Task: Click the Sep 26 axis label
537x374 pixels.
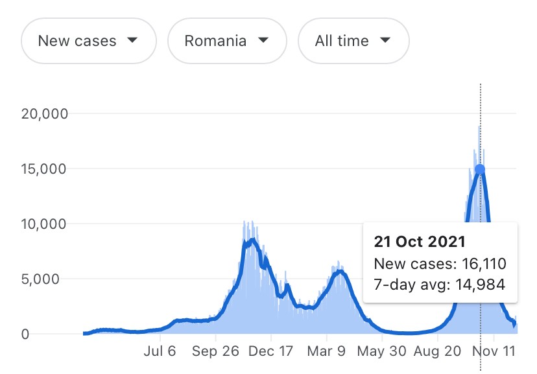Action: [x=215, y=351]
